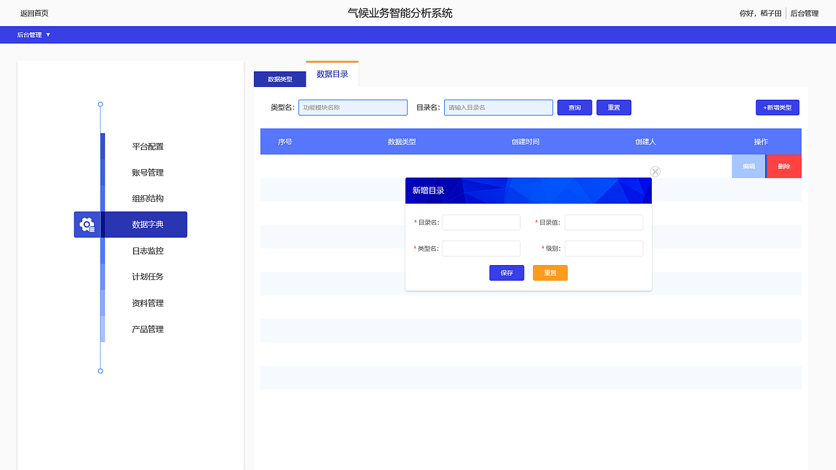This screenshot has width=836, height=470.
Task: Click the gear icon beside 数据字典
Action: 88,224
